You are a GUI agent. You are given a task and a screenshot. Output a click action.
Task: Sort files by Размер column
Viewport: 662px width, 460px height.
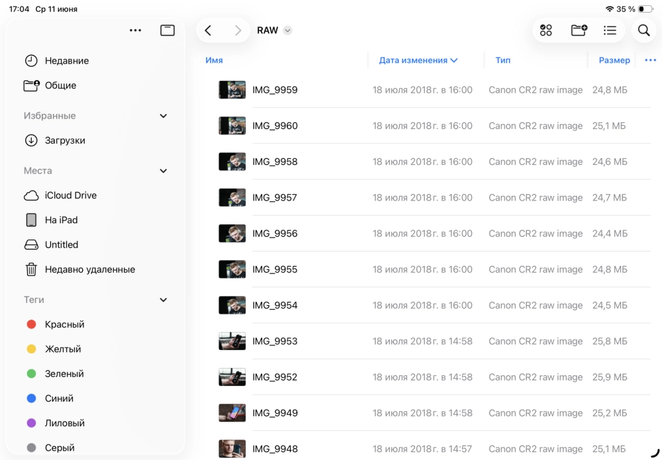coord(614,60)
